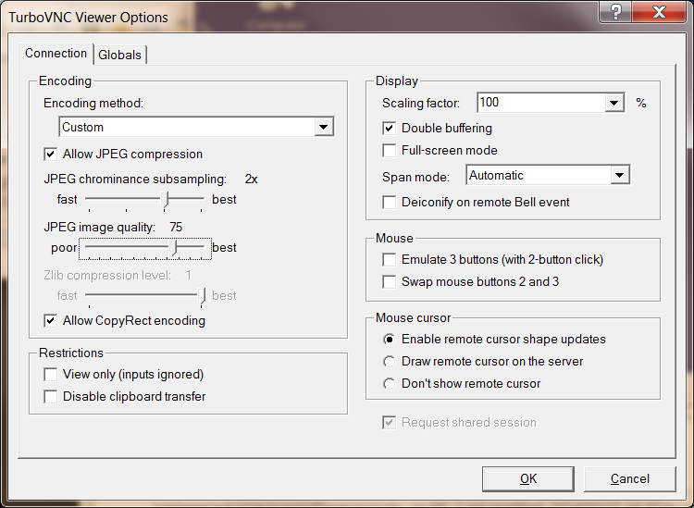Click the JPEG chrominance subsampling slider

pyautogui.click(x=144, y=201)
